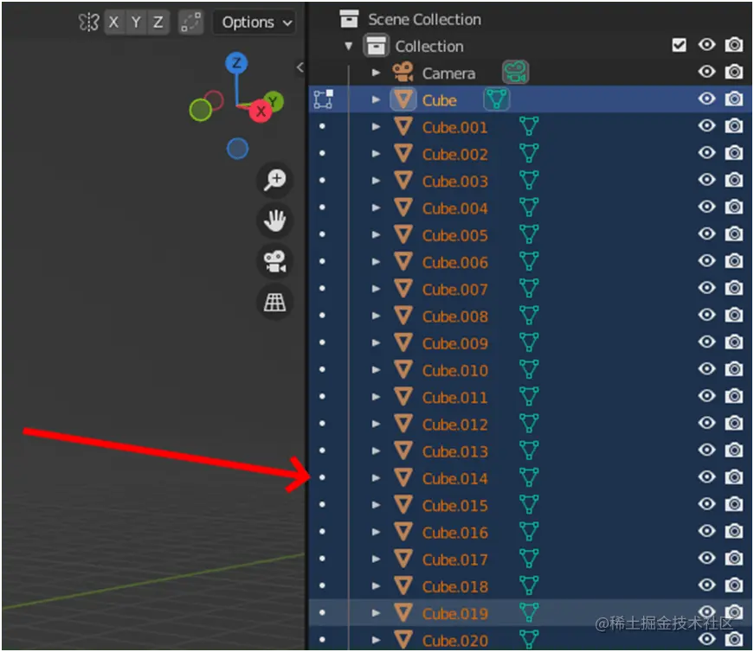Select the Scene Collection label

point(424,19)
